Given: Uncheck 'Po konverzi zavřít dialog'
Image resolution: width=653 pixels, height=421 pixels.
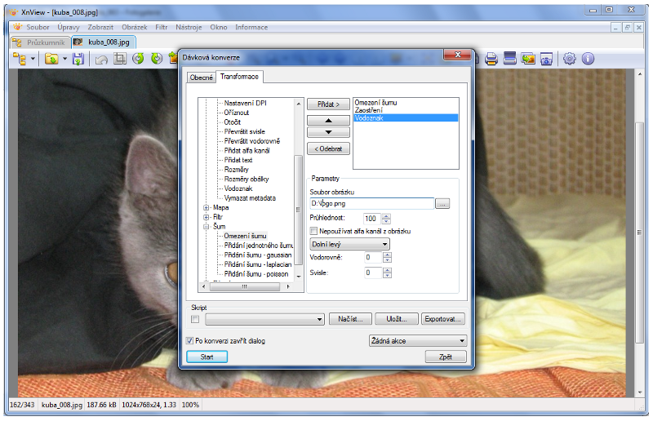Looking at the screenshot, I should pos(190,341).
